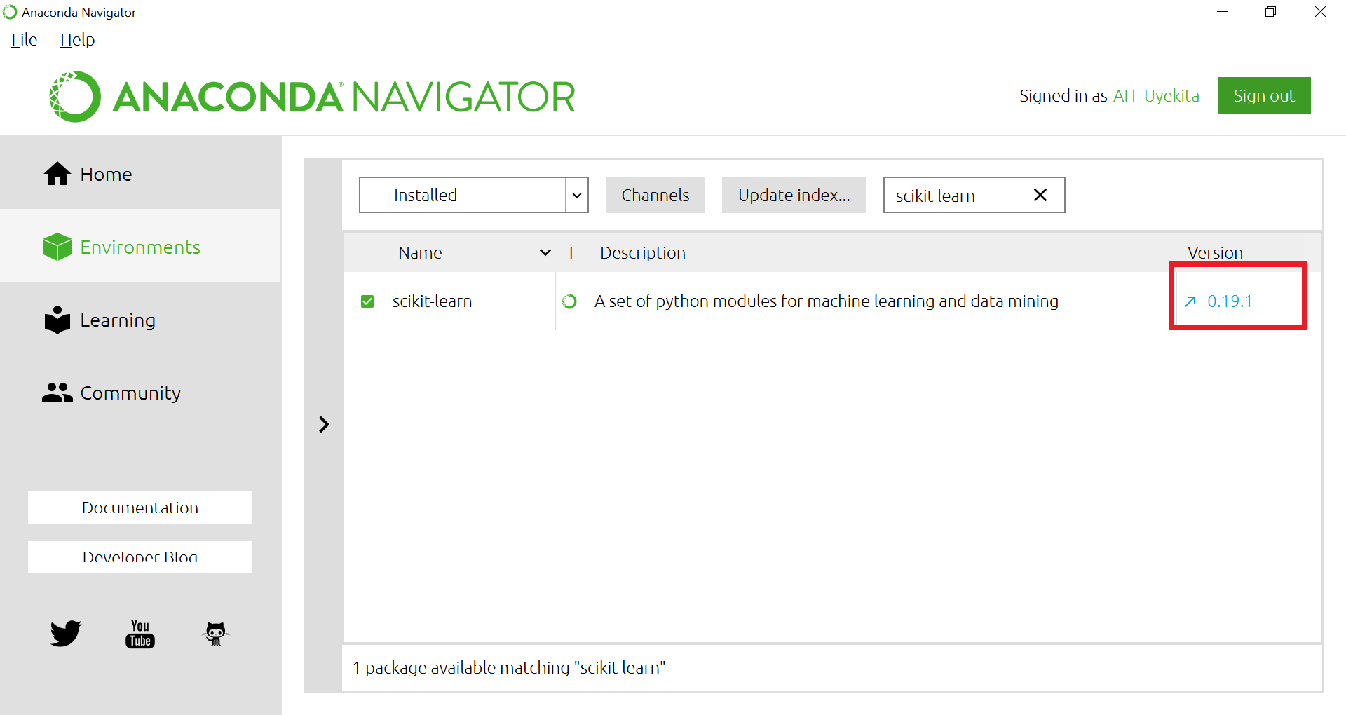Click the package count status message

(509, 668)
